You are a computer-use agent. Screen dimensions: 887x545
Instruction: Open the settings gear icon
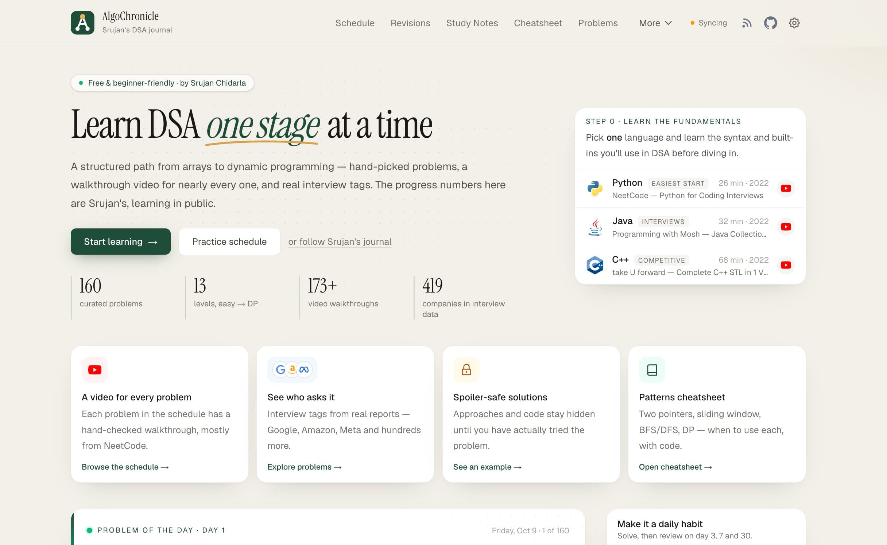[794, 23]
